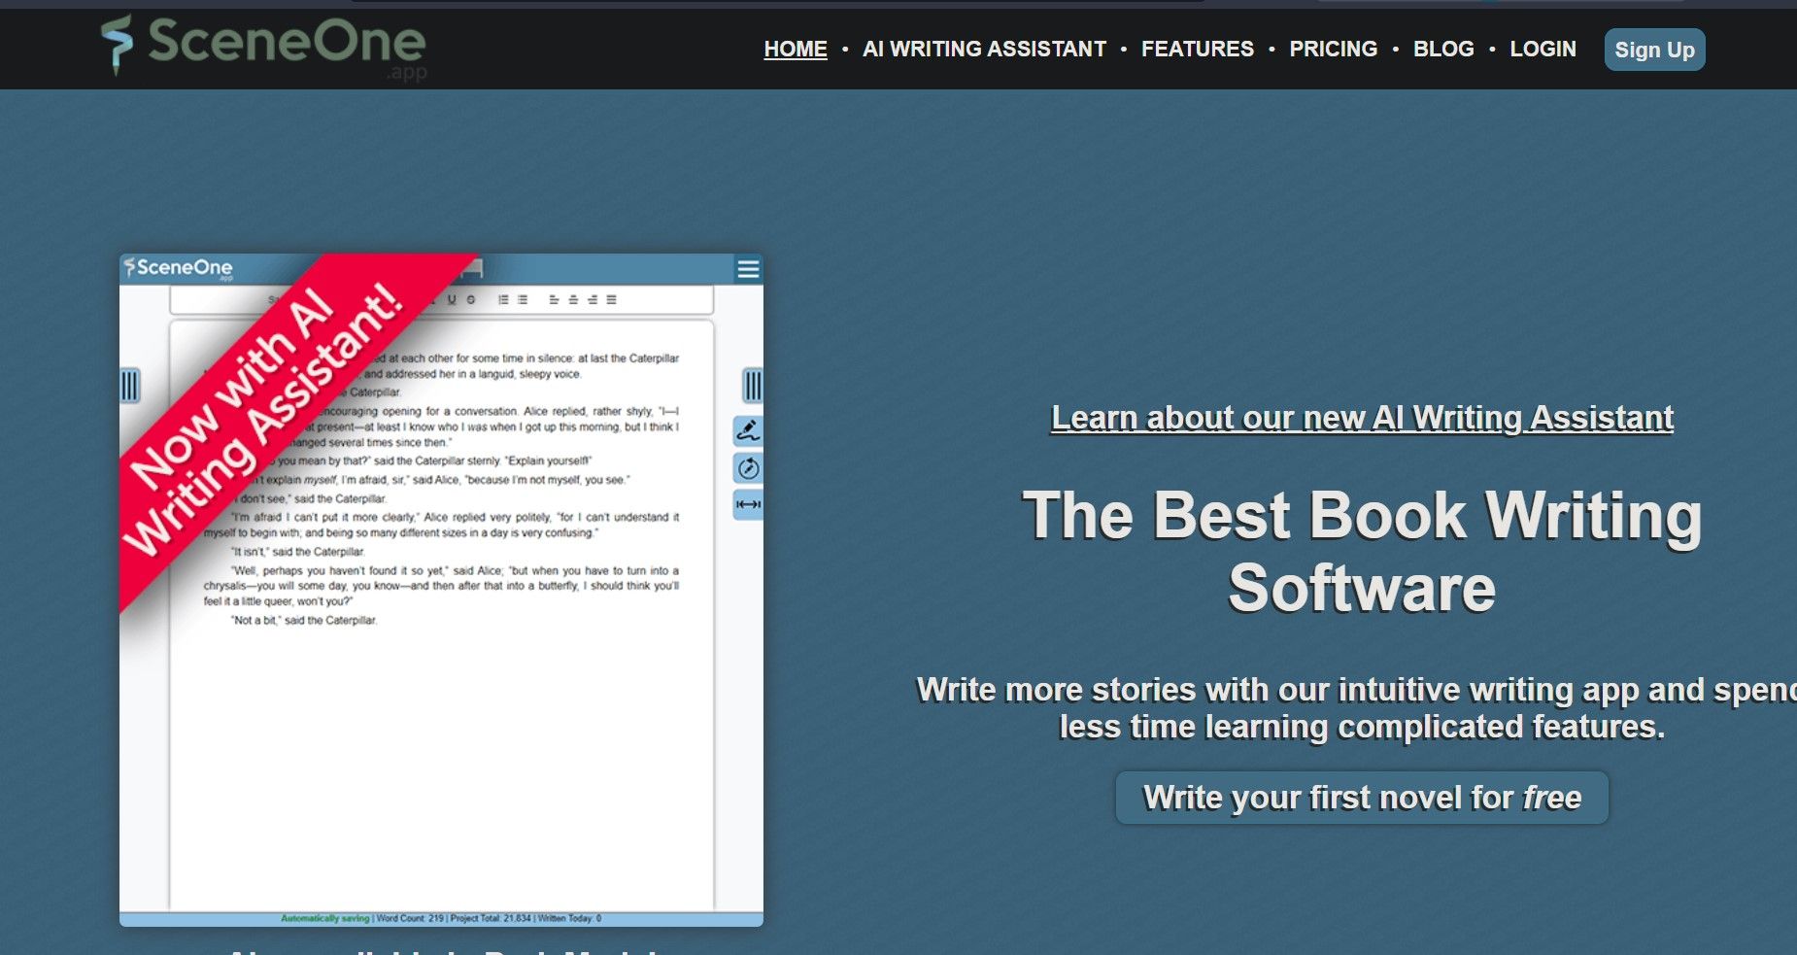
Task: Click the underline icon in the preview toolbar
Action: click(452, 299)
